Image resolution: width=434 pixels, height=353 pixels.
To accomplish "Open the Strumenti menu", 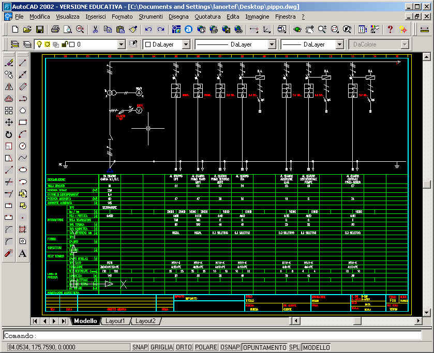I will coord(151,17).
